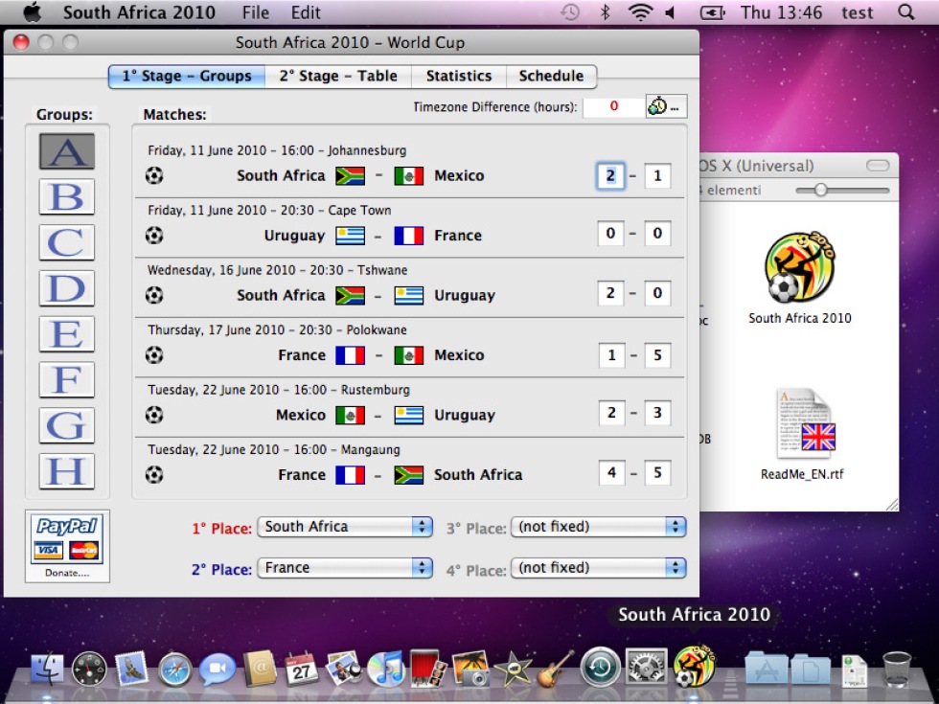Select group D toggle button
Screen dimensions: 939x704
66,288
